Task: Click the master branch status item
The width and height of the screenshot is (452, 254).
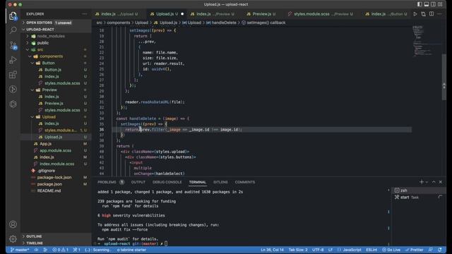Action: (20, 250)
